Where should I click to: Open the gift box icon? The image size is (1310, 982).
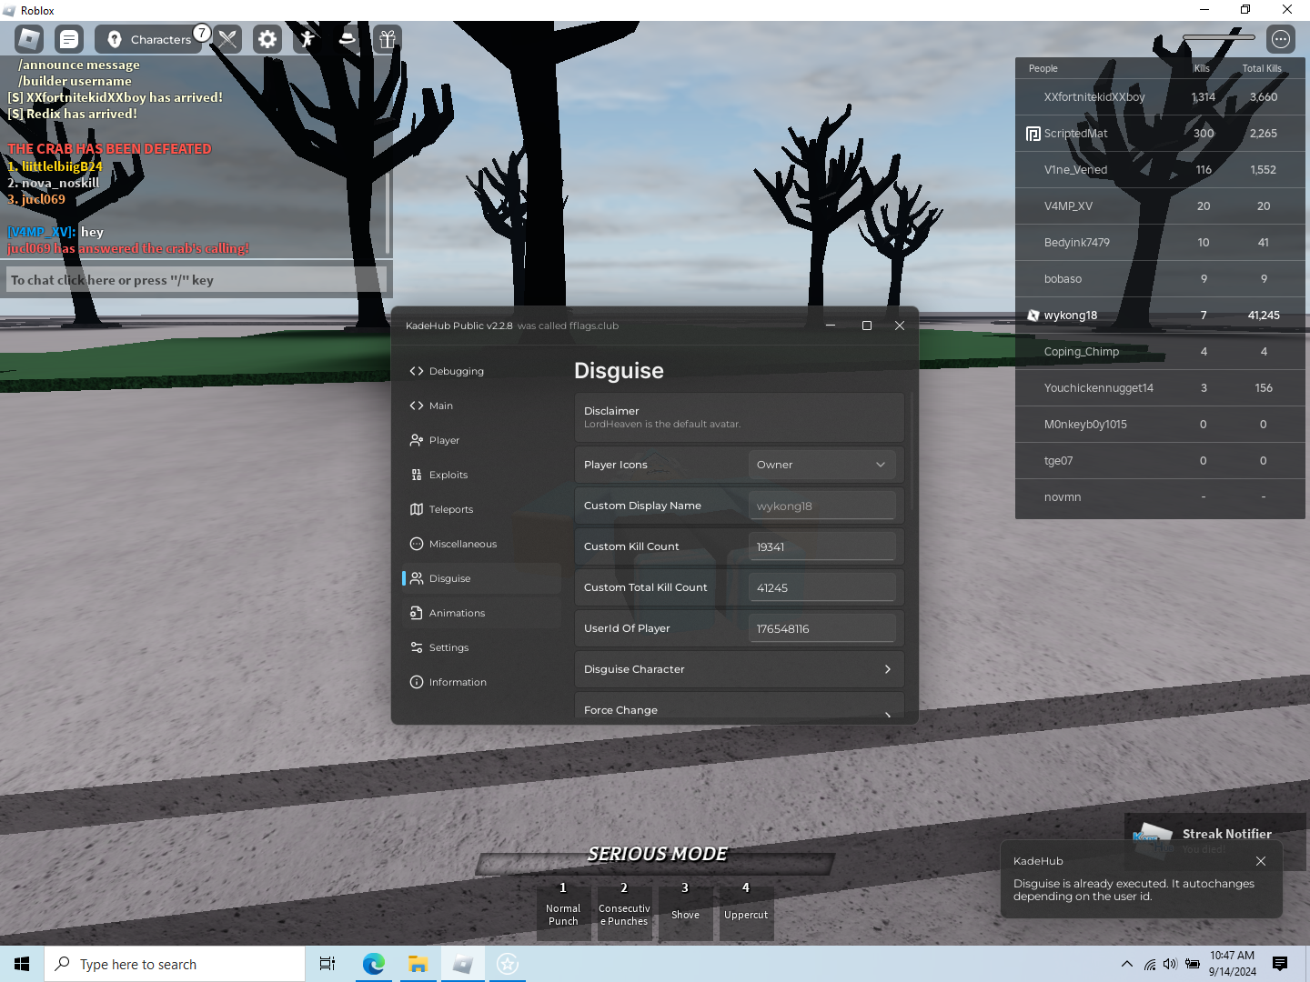[x=388, y=39]
